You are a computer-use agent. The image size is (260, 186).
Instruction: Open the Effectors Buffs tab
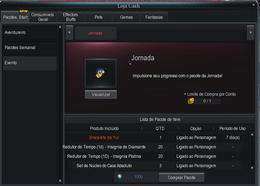pyautogui.click(x=71, y=17)
